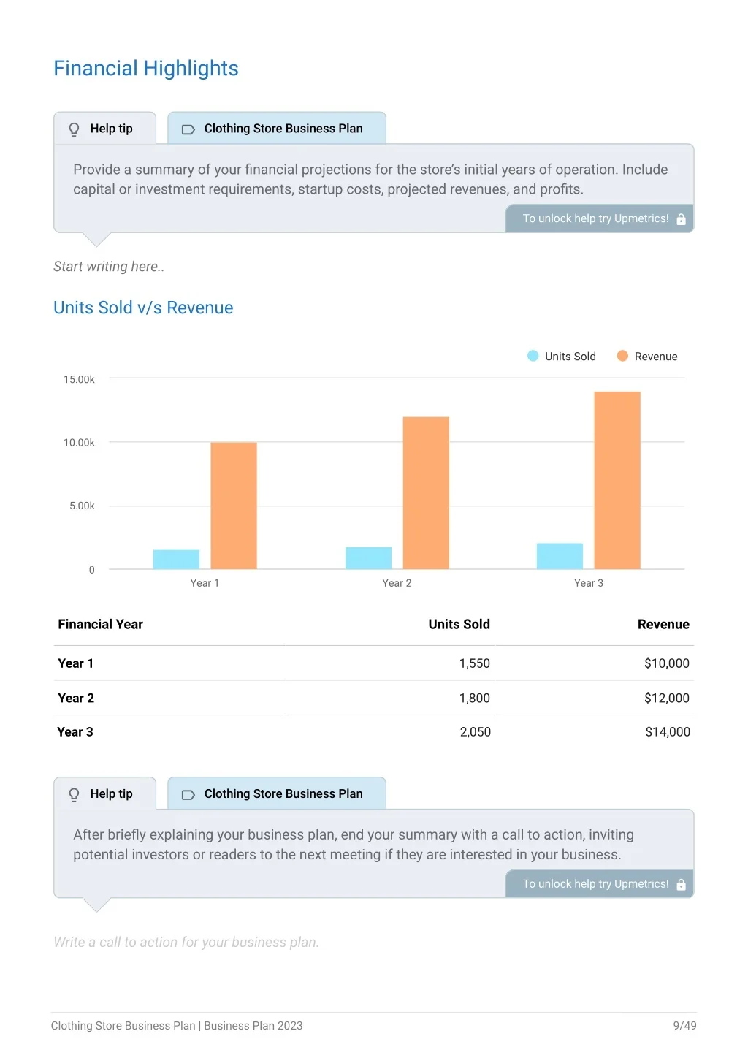Switch to top Clothing Store Business Plan tab
This screenshot has height=1058, width=748.
point(277,128)
